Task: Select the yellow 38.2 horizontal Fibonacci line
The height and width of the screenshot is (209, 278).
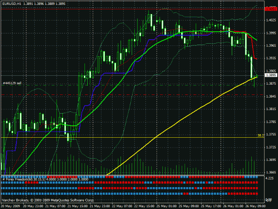Action: tap(133, 138)
